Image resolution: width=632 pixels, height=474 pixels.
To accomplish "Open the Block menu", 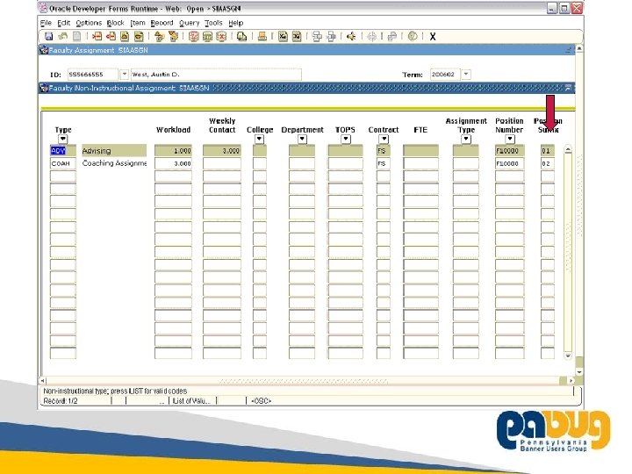I will tap(115, 23).
